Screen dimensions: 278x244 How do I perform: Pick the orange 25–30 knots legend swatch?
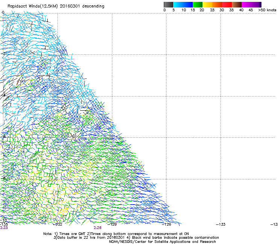[217, 5]
